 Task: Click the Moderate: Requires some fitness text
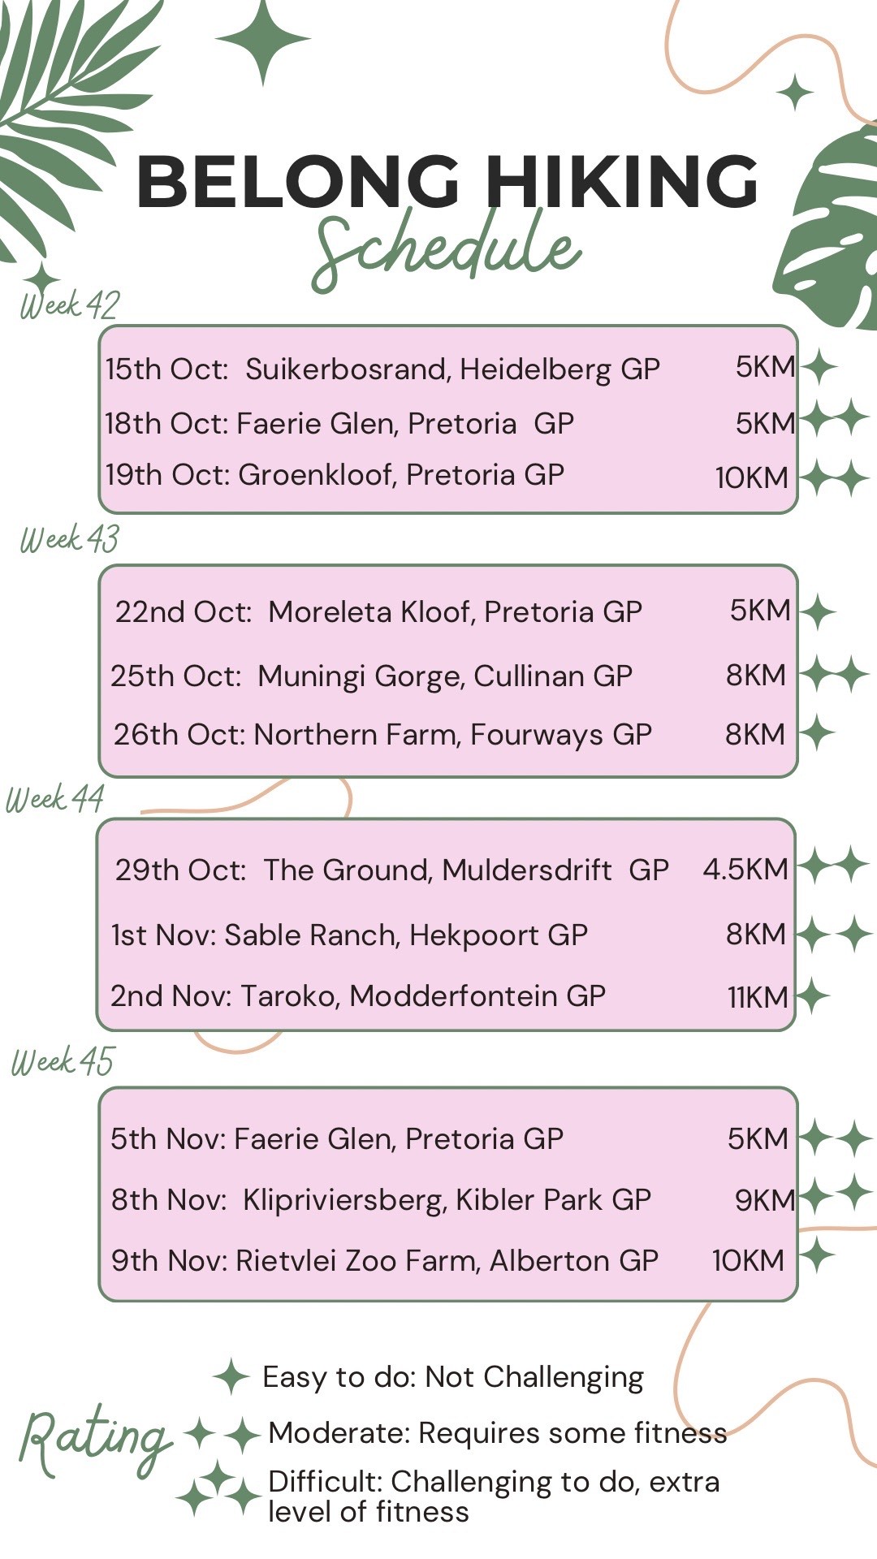497,1433
